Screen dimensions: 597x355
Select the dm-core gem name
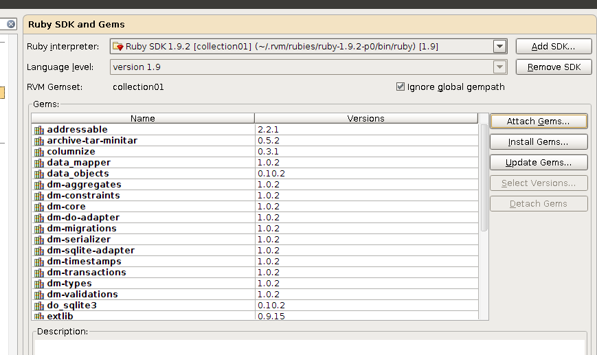coord(66,207)
